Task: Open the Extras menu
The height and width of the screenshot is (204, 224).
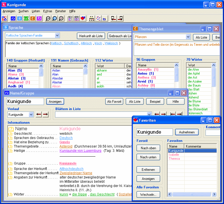Action: [x=47, y=11]
